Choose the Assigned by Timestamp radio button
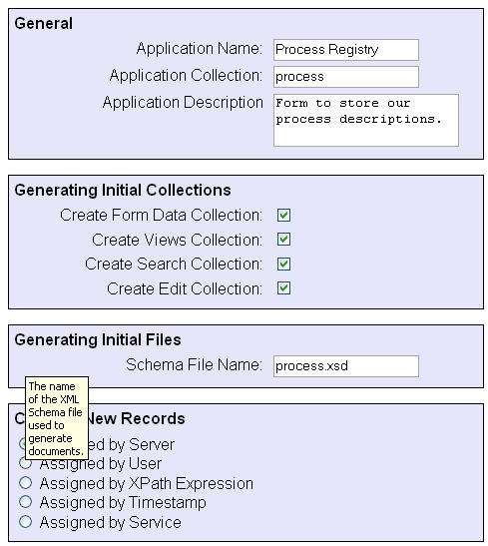The width and height of the screenshot is (488, 546). pos(25,502)
